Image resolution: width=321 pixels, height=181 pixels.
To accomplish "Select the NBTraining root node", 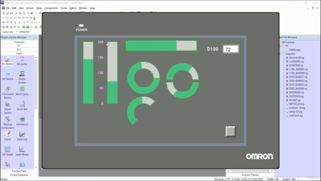I will pyautogui.click(x=288, y=42).
